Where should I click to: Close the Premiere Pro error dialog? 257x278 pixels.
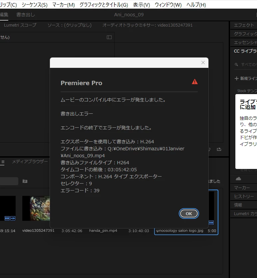(203, 63)
